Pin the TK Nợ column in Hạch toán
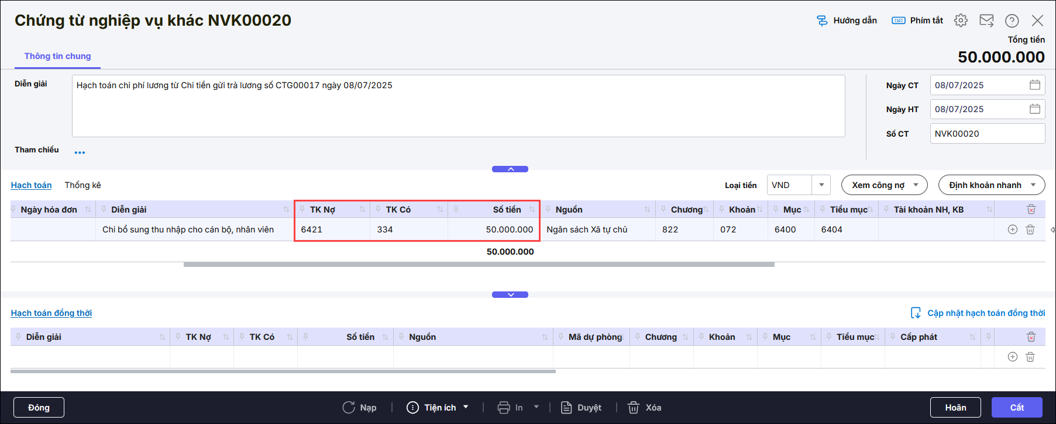Viewport: 1056px width, 424px height. pyautogui.click(x=302, y=209)
